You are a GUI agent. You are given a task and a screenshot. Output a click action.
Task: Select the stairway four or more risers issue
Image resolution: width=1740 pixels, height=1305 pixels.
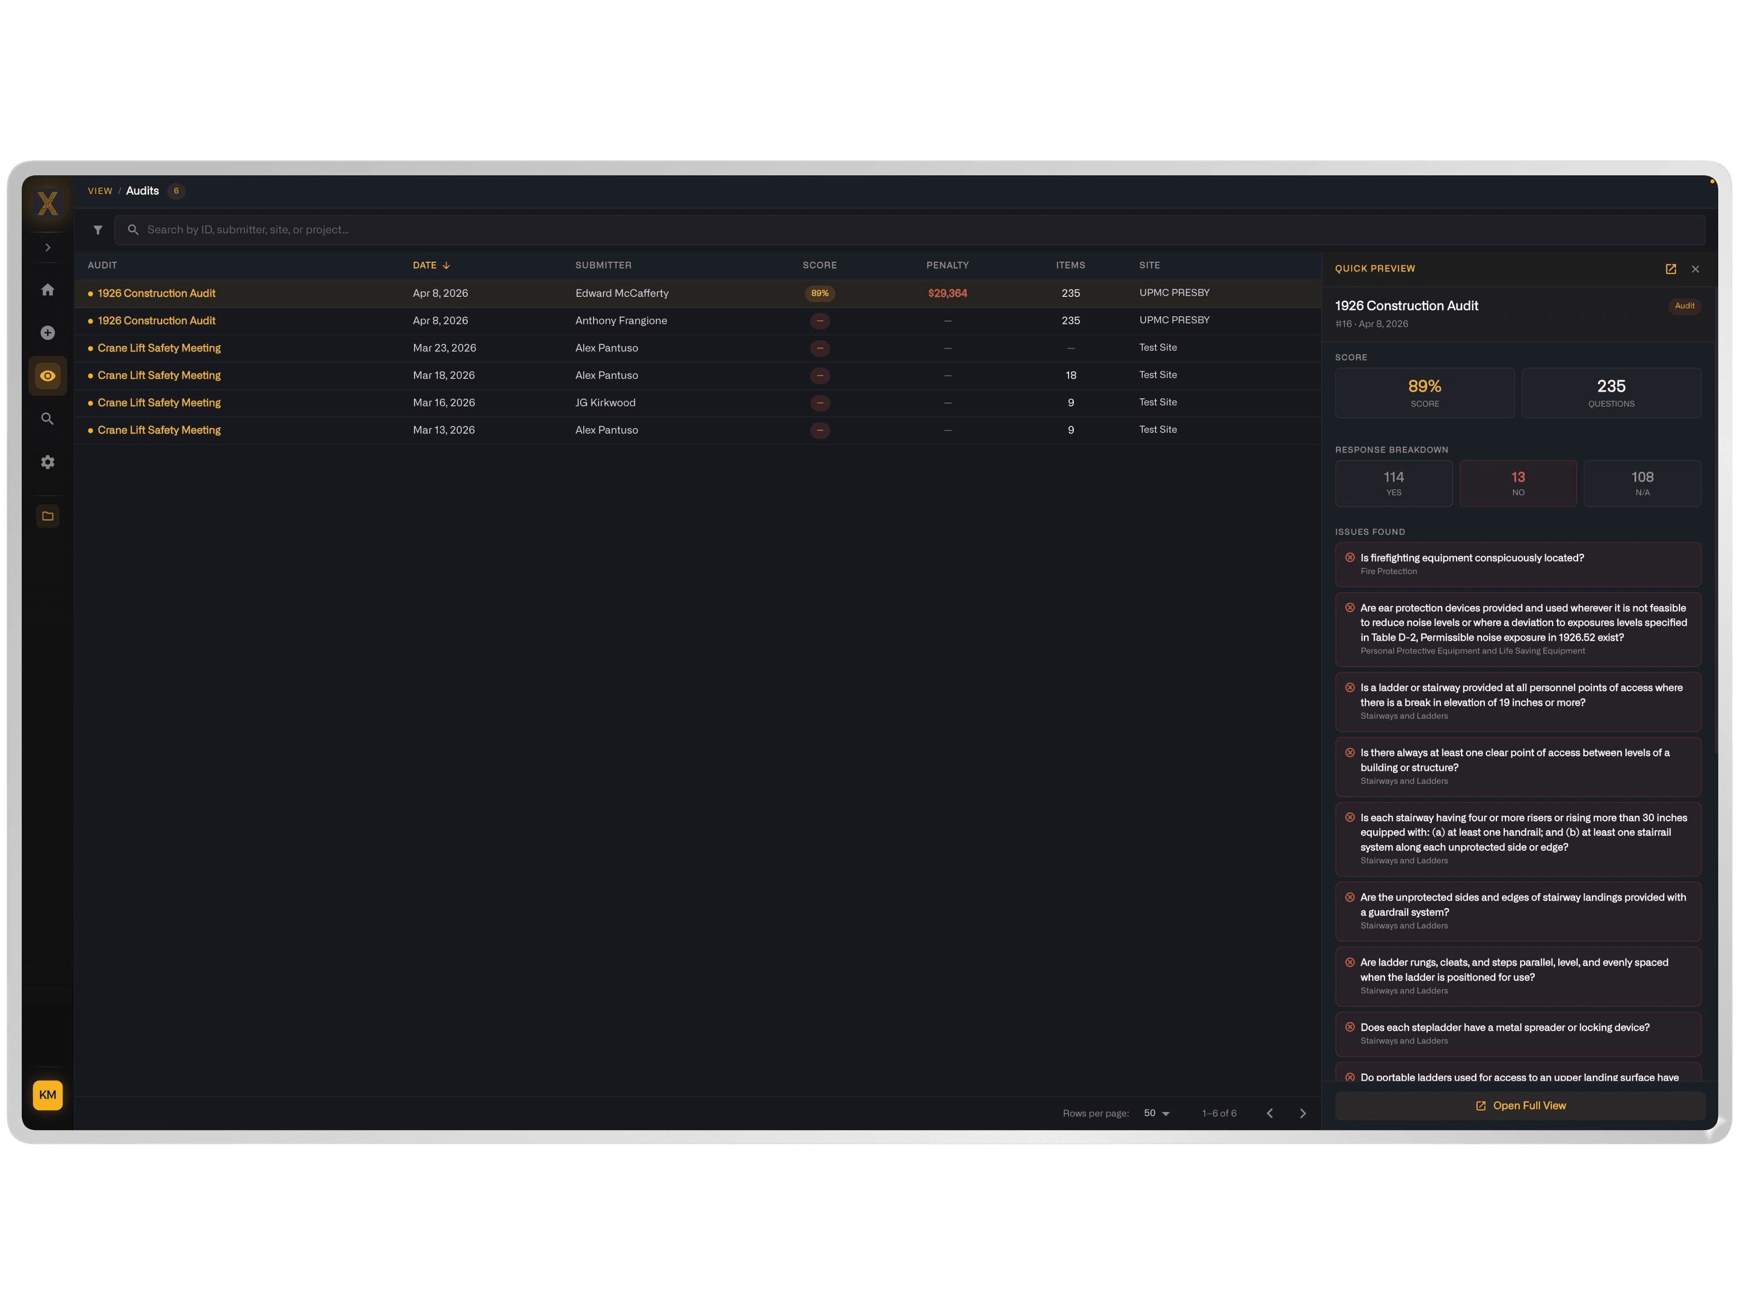click(1518, 840)
